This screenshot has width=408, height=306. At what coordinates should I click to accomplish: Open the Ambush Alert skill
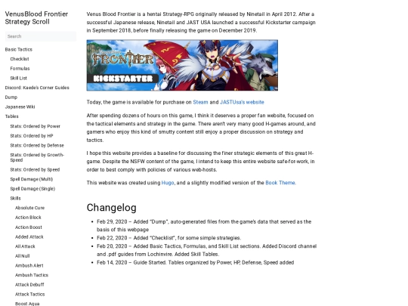coord(29,266)
